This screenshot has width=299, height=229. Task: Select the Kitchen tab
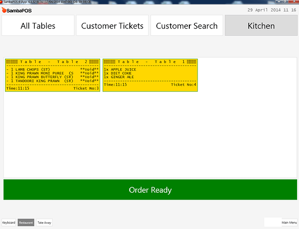(x=261, y=25)
